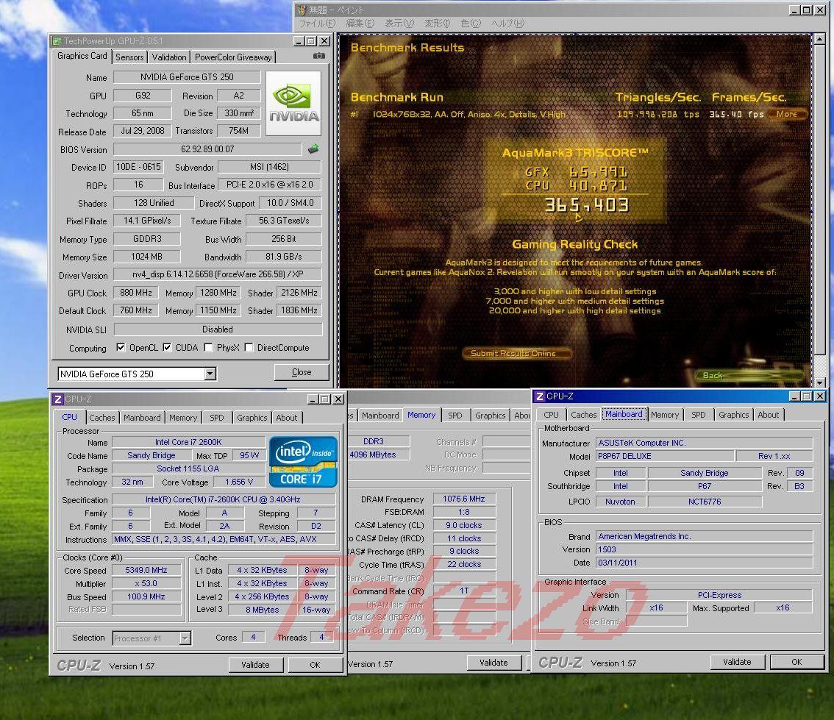This screenshot has height=720, width=834.
Task: Enable the DirectCompute checkbox
Action: (249, 348)
